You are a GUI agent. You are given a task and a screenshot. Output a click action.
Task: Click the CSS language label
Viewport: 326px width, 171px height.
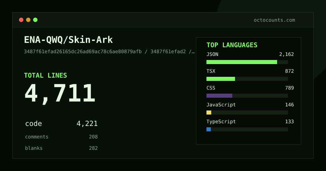[211, 88]
